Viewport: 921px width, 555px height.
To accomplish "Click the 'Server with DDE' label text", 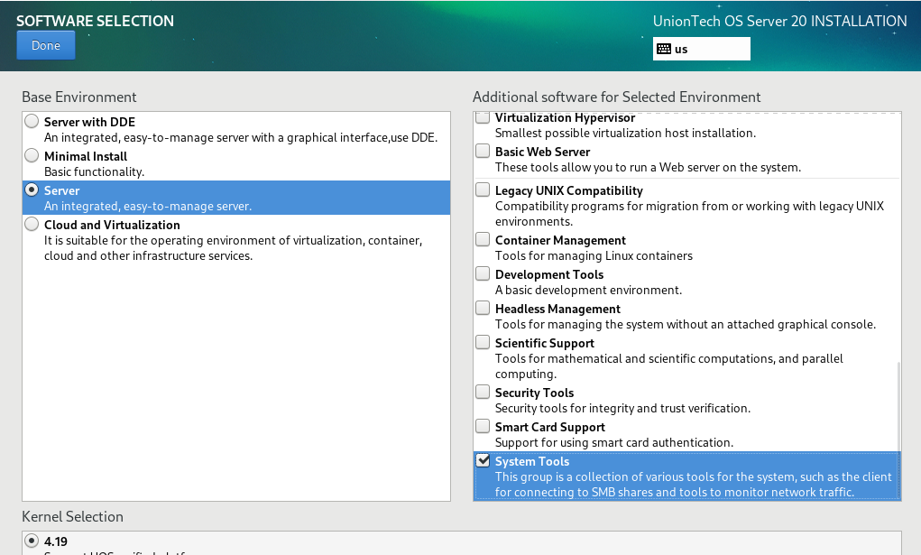I will (89, 123).
